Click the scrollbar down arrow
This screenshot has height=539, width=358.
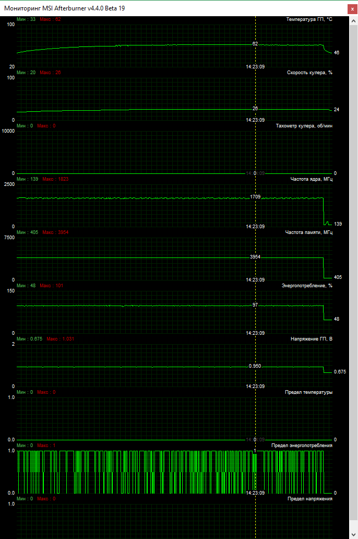(353, 534)
